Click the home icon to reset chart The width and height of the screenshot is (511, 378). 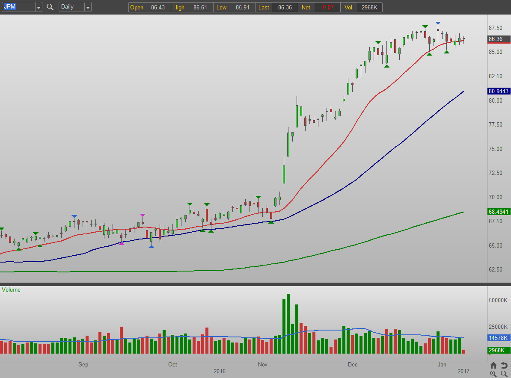point(493,365)
